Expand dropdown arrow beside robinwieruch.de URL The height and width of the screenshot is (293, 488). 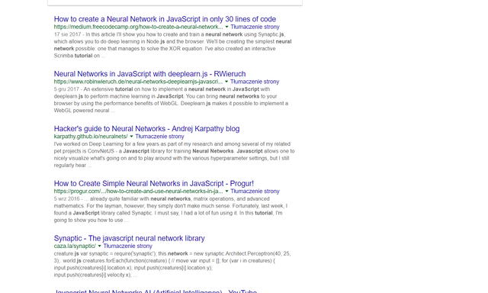226,82
